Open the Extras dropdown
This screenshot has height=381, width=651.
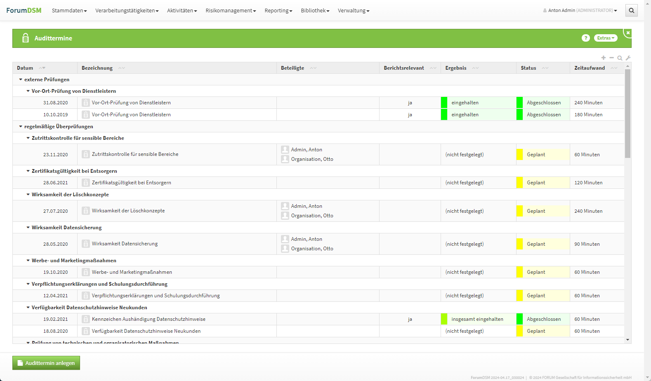(605, 38)
